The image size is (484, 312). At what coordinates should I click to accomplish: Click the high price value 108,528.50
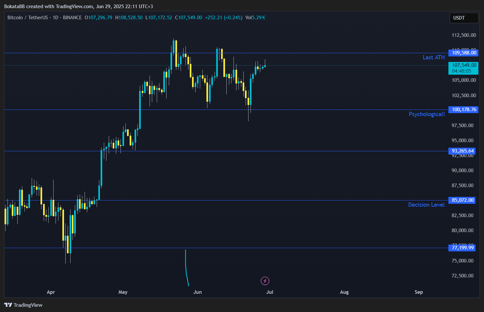131,18
